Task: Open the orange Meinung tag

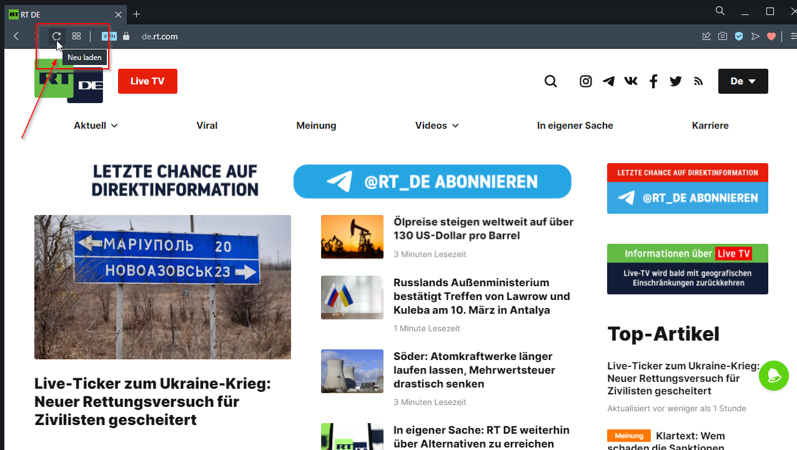Action: (x=629, y=436)
